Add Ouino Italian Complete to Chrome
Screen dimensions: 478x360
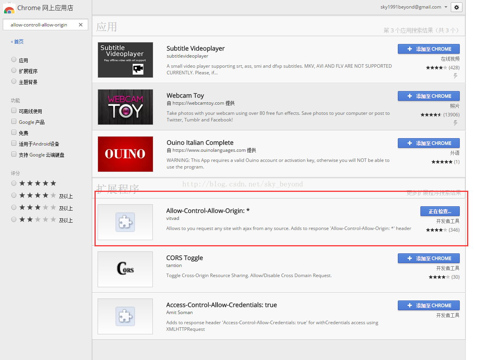tap(429, 143)
